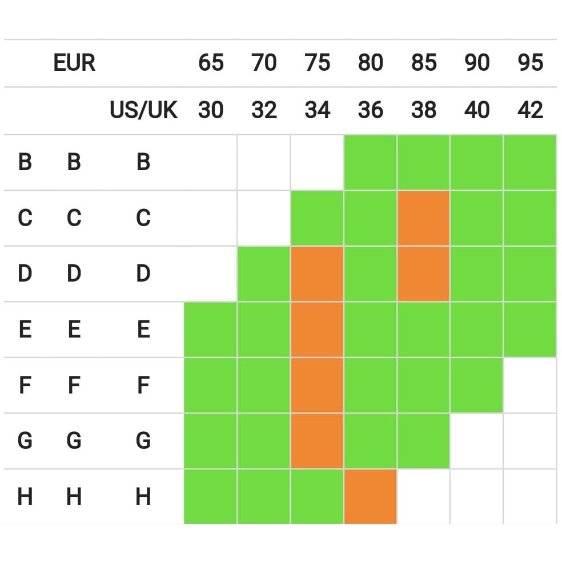The image size is (562, 562).
Task: Click the empty white cell for 65 B
Action: pyautogui.click(x=210, y=162)
